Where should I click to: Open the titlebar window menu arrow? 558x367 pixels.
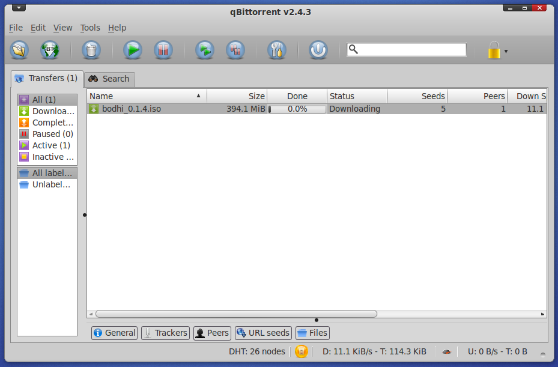coord(19,8)
